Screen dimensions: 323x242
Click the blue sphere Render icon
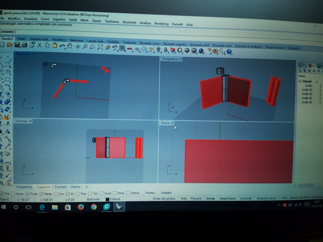[x=201, y=51]
